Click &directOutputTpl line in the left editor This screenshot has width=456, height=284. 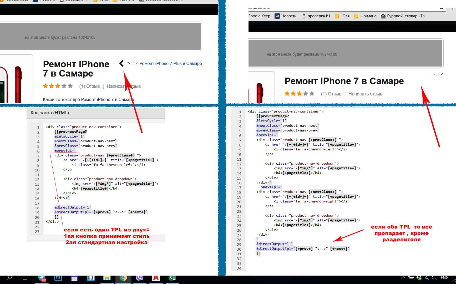[x=101, y=212]
